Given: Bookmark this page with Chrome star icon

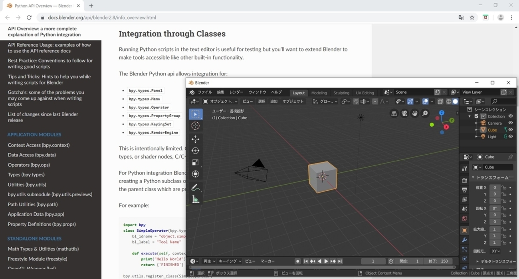Looking at the screenshot, I should pyautogui.click(x=472, y=18).
